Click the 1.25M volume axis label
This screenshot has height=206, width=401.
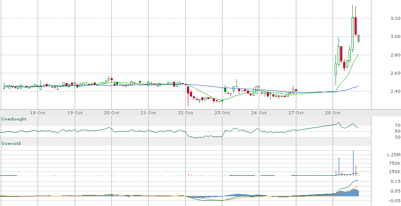pyautogui.click(x=394, y=155)
